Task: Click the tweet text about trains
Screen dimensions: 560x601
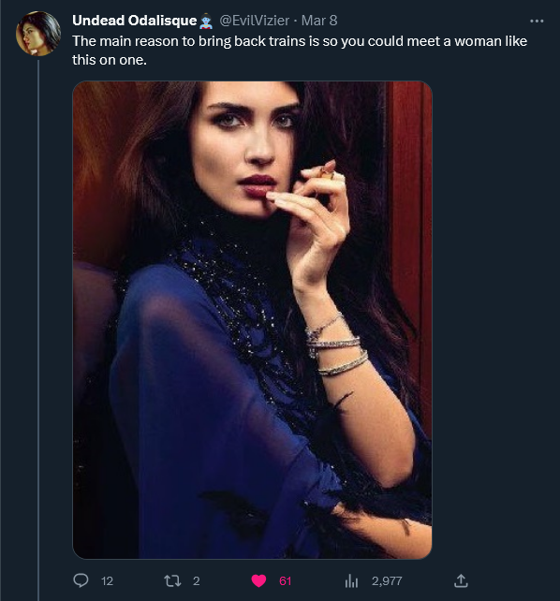Action: (x=300, y=51)
